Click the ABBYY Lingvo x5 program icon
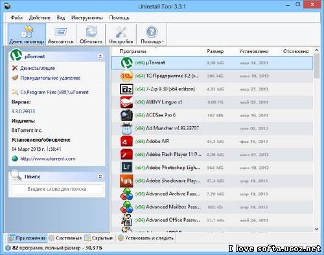This screenshot has height=255, width=324. click(x=126, y=102)
